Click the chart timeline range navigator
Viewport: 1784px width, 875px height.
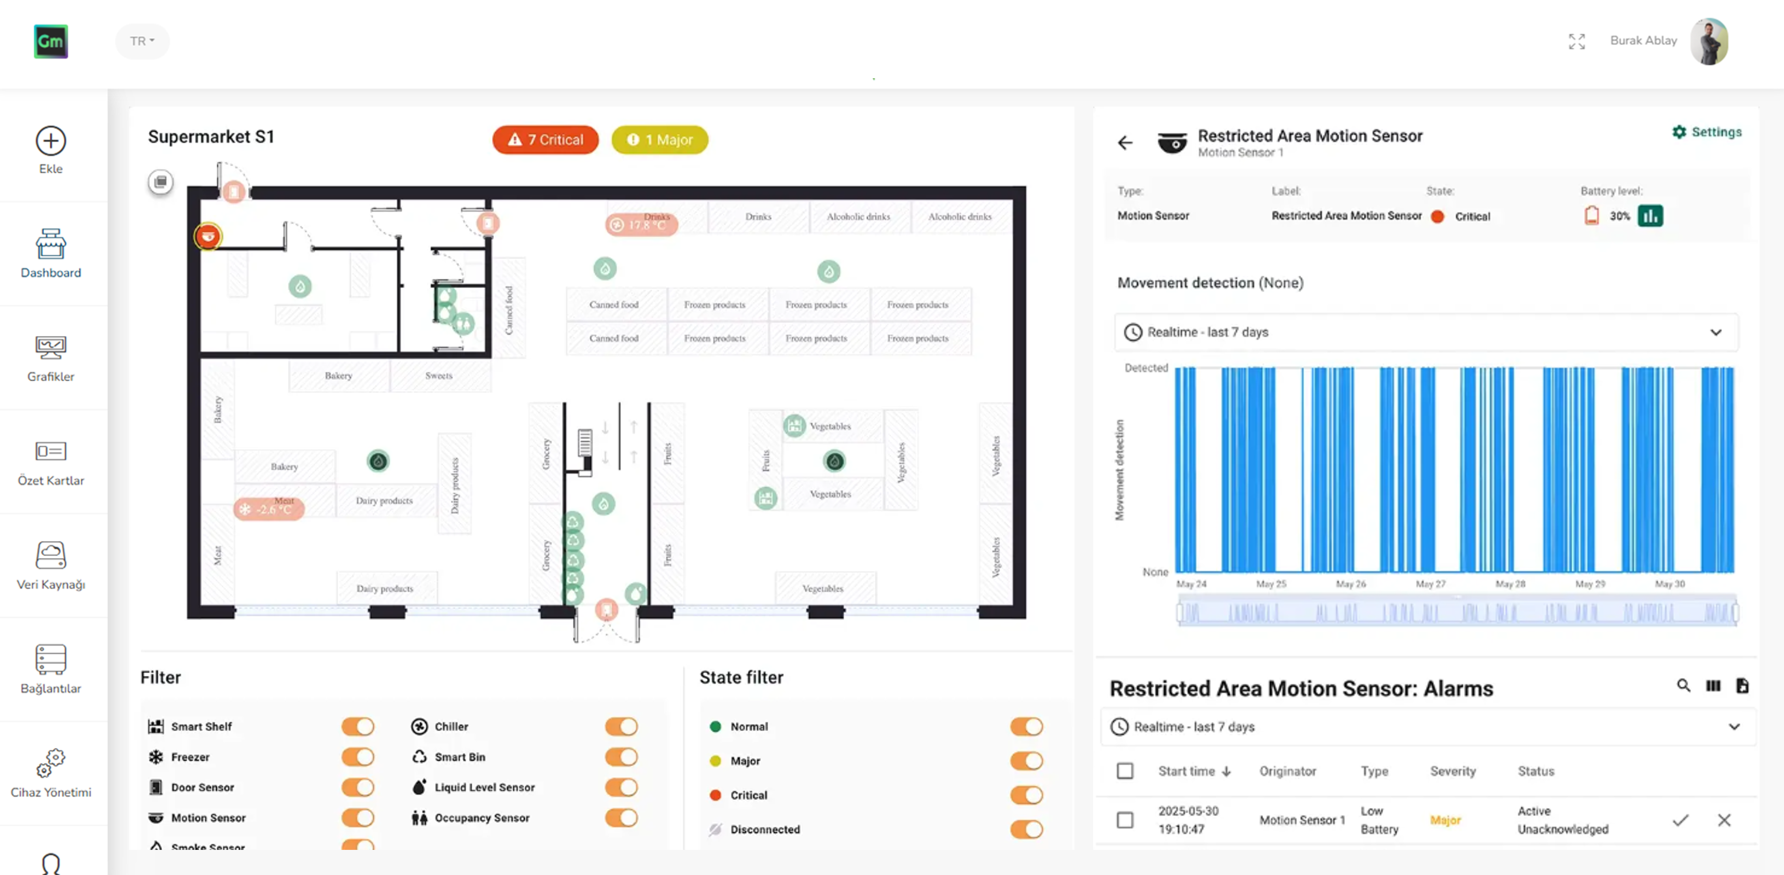(1457, 613)
